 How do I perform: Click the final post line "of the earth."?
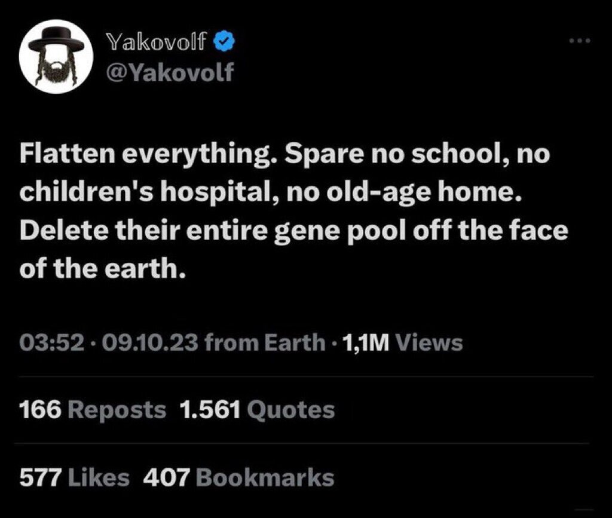[x=99, y=269]
